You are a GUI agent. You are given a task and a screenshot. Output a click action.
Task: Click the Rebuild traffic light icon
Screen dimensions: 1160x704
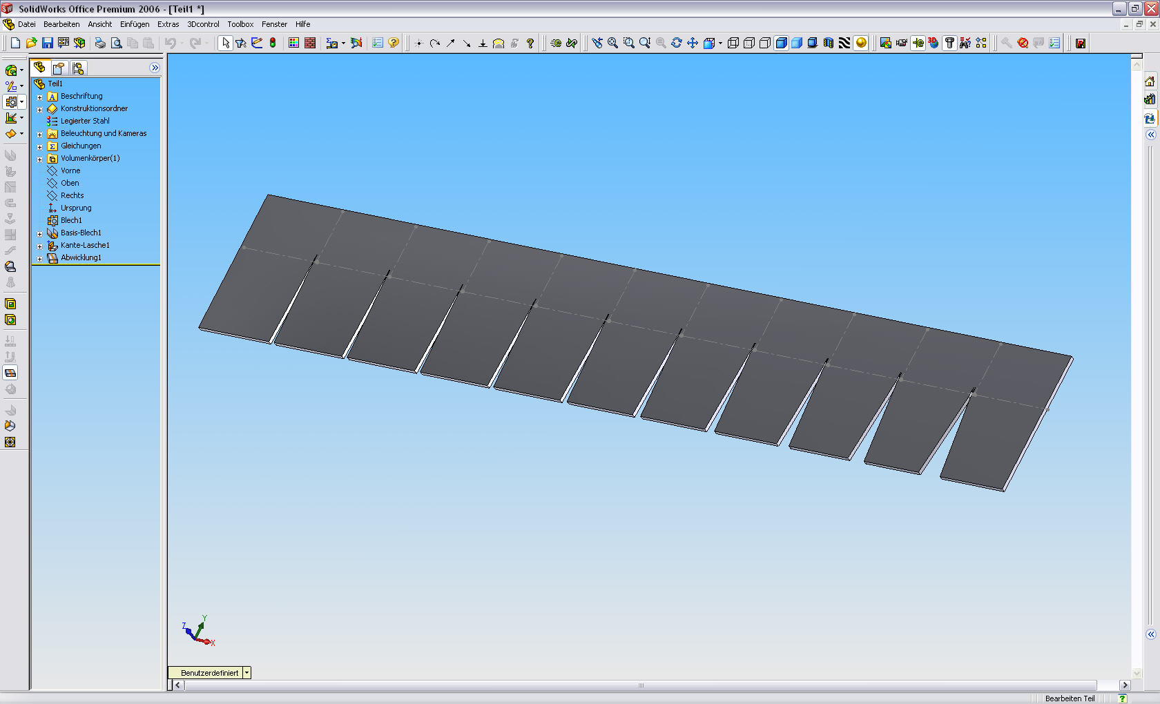point(273,43)
